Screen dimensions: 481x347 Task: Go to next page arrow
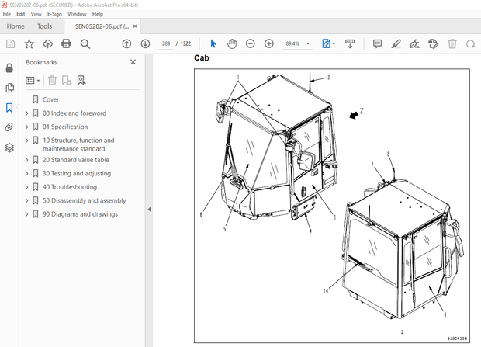[145, 44]
